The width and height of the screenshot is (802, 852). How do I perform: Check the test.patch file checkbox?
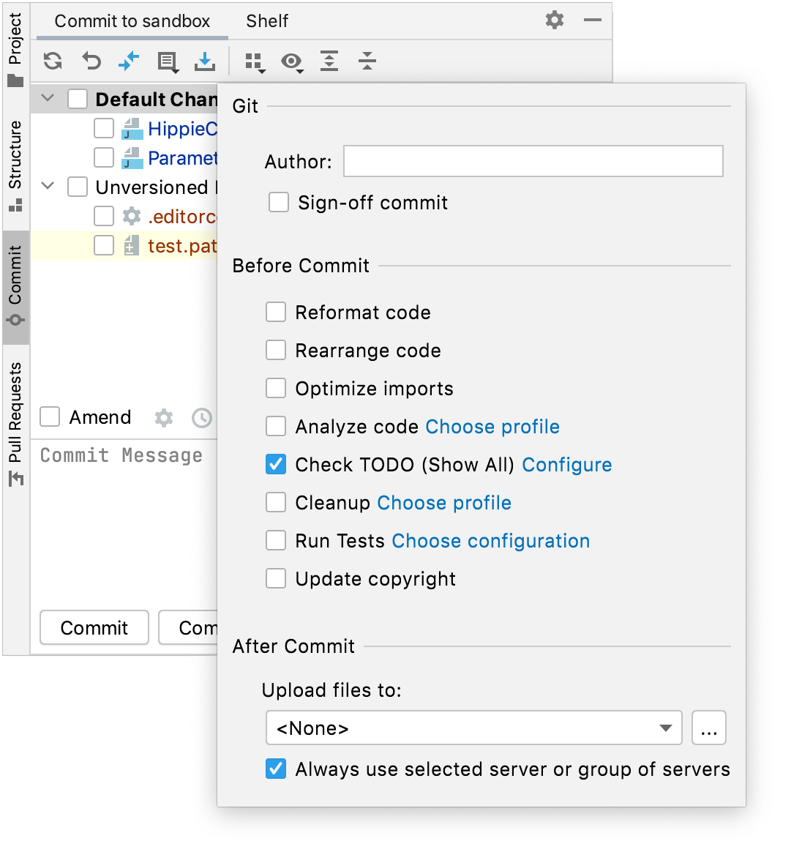(103, 246)
